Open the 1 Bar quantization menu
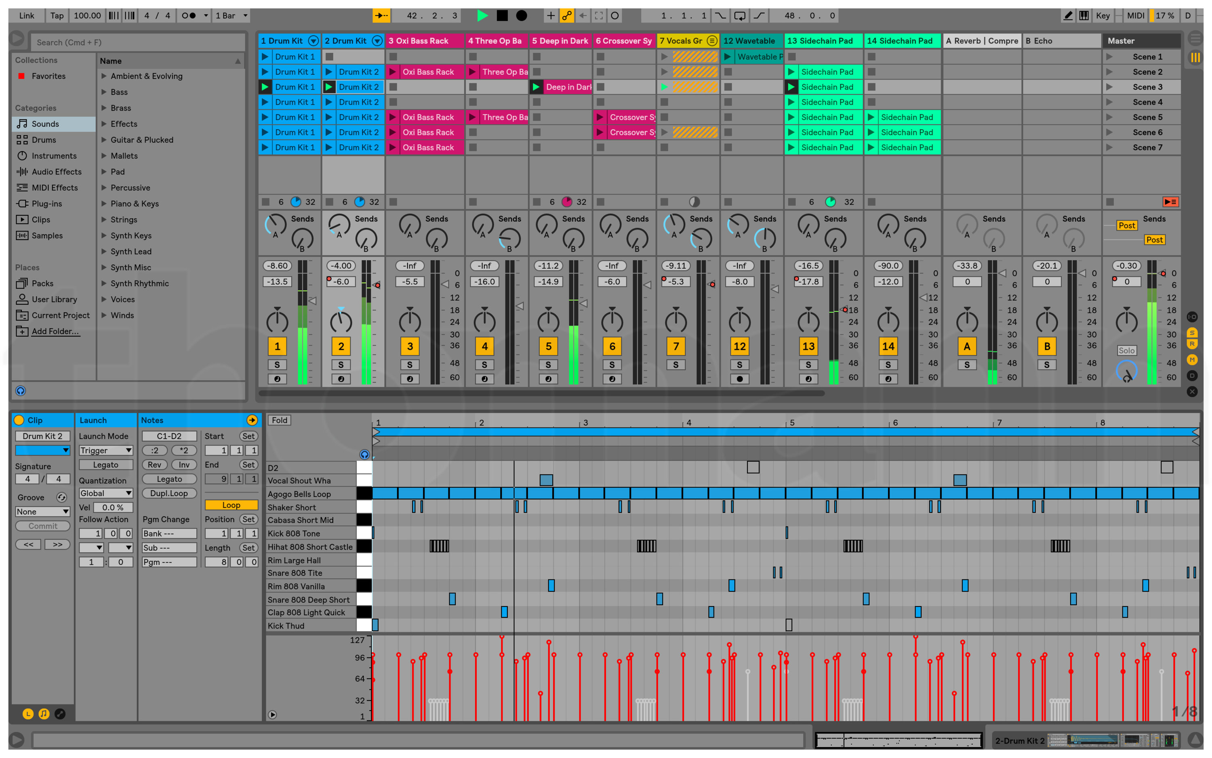This screenshot has width=1212, height=758. point(231,15)
